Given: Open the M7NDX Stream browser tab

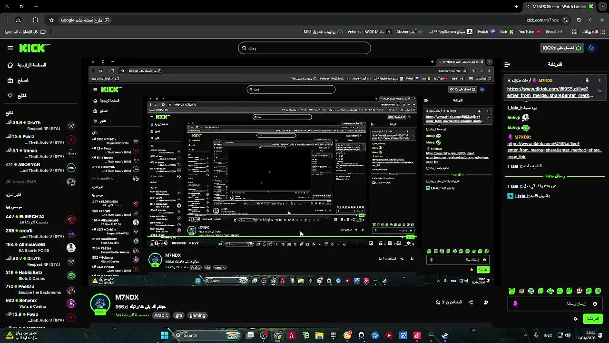Looking at the screenshot, I should pyautogui.click(x=559, y=7).
